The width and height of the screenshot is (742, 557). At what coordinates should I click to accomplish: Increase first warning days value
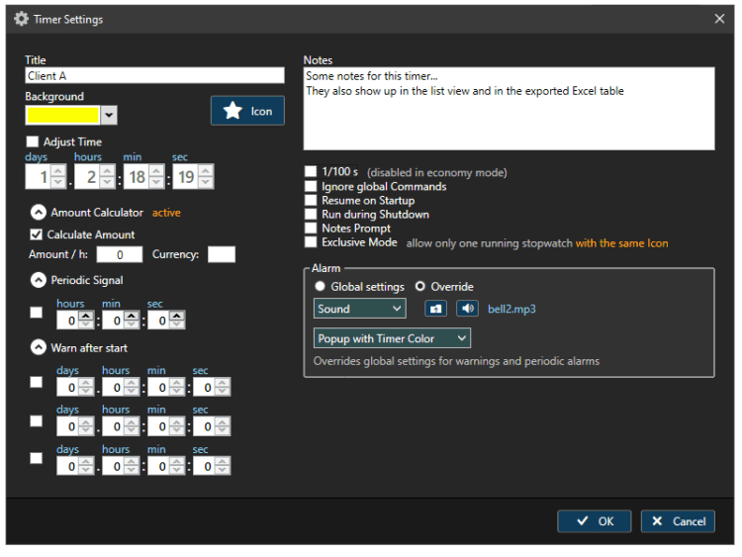(86, 383)
